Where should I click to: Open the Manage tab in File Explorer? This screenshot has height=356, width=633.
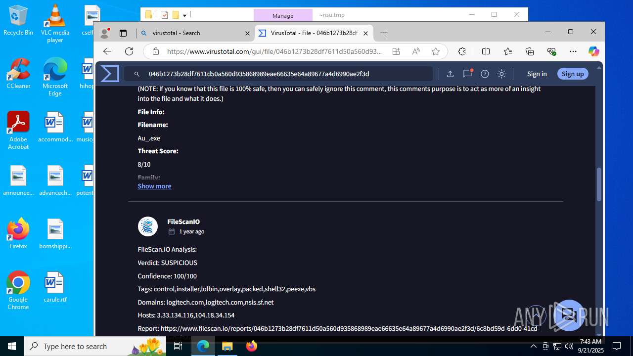(283, 15)
